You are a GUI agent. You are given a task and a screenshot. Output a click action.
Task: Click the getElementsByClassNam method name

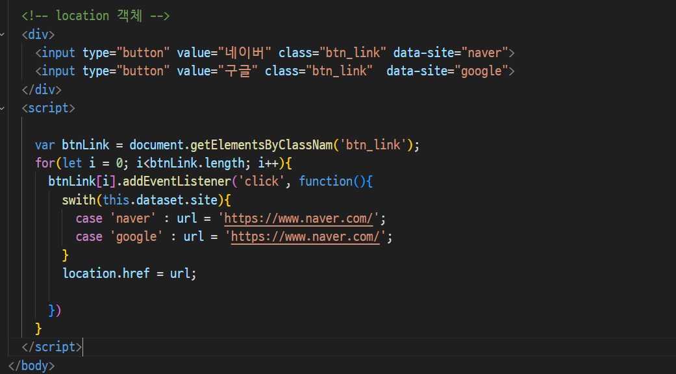coord(262,145)
